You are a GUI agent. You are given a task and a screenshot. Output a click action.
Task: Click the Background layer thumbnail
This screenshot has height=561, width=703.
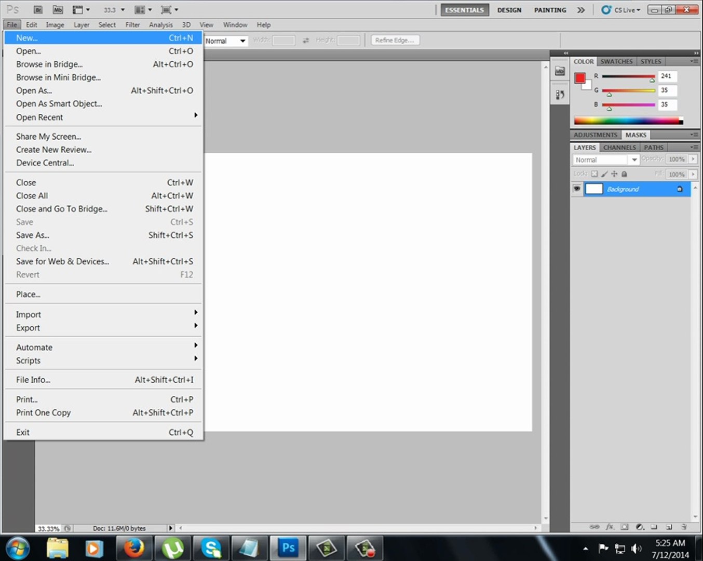pyautogui.click(x=594, y=189)
